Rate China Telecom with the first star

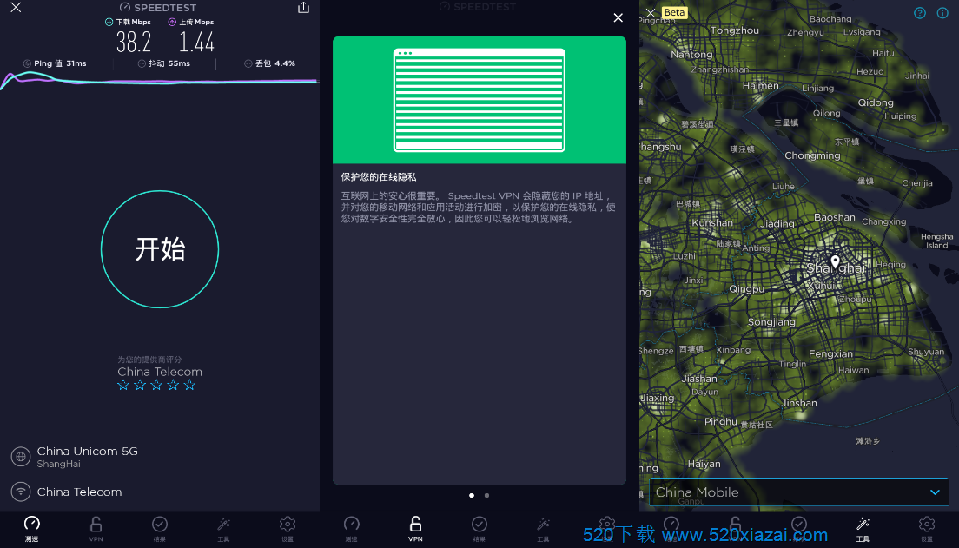click(123, 385)
